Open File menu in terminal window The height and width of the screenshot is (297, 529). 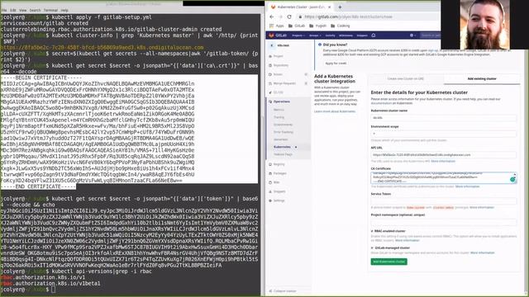pos(4,11)
